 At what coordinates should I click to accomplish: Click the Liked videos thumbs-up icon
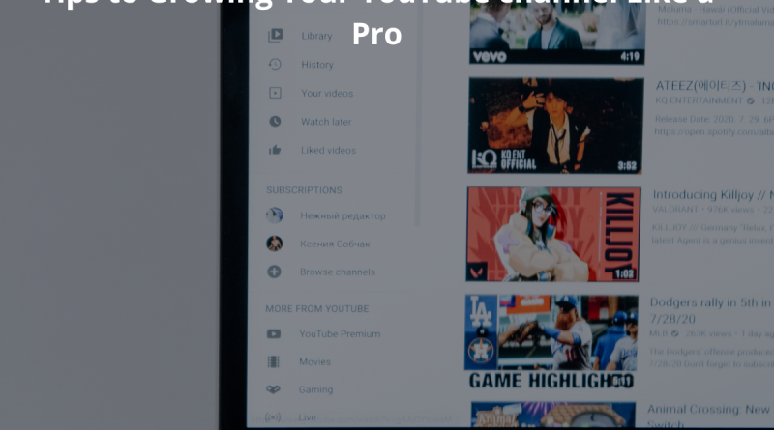[276, 151]
